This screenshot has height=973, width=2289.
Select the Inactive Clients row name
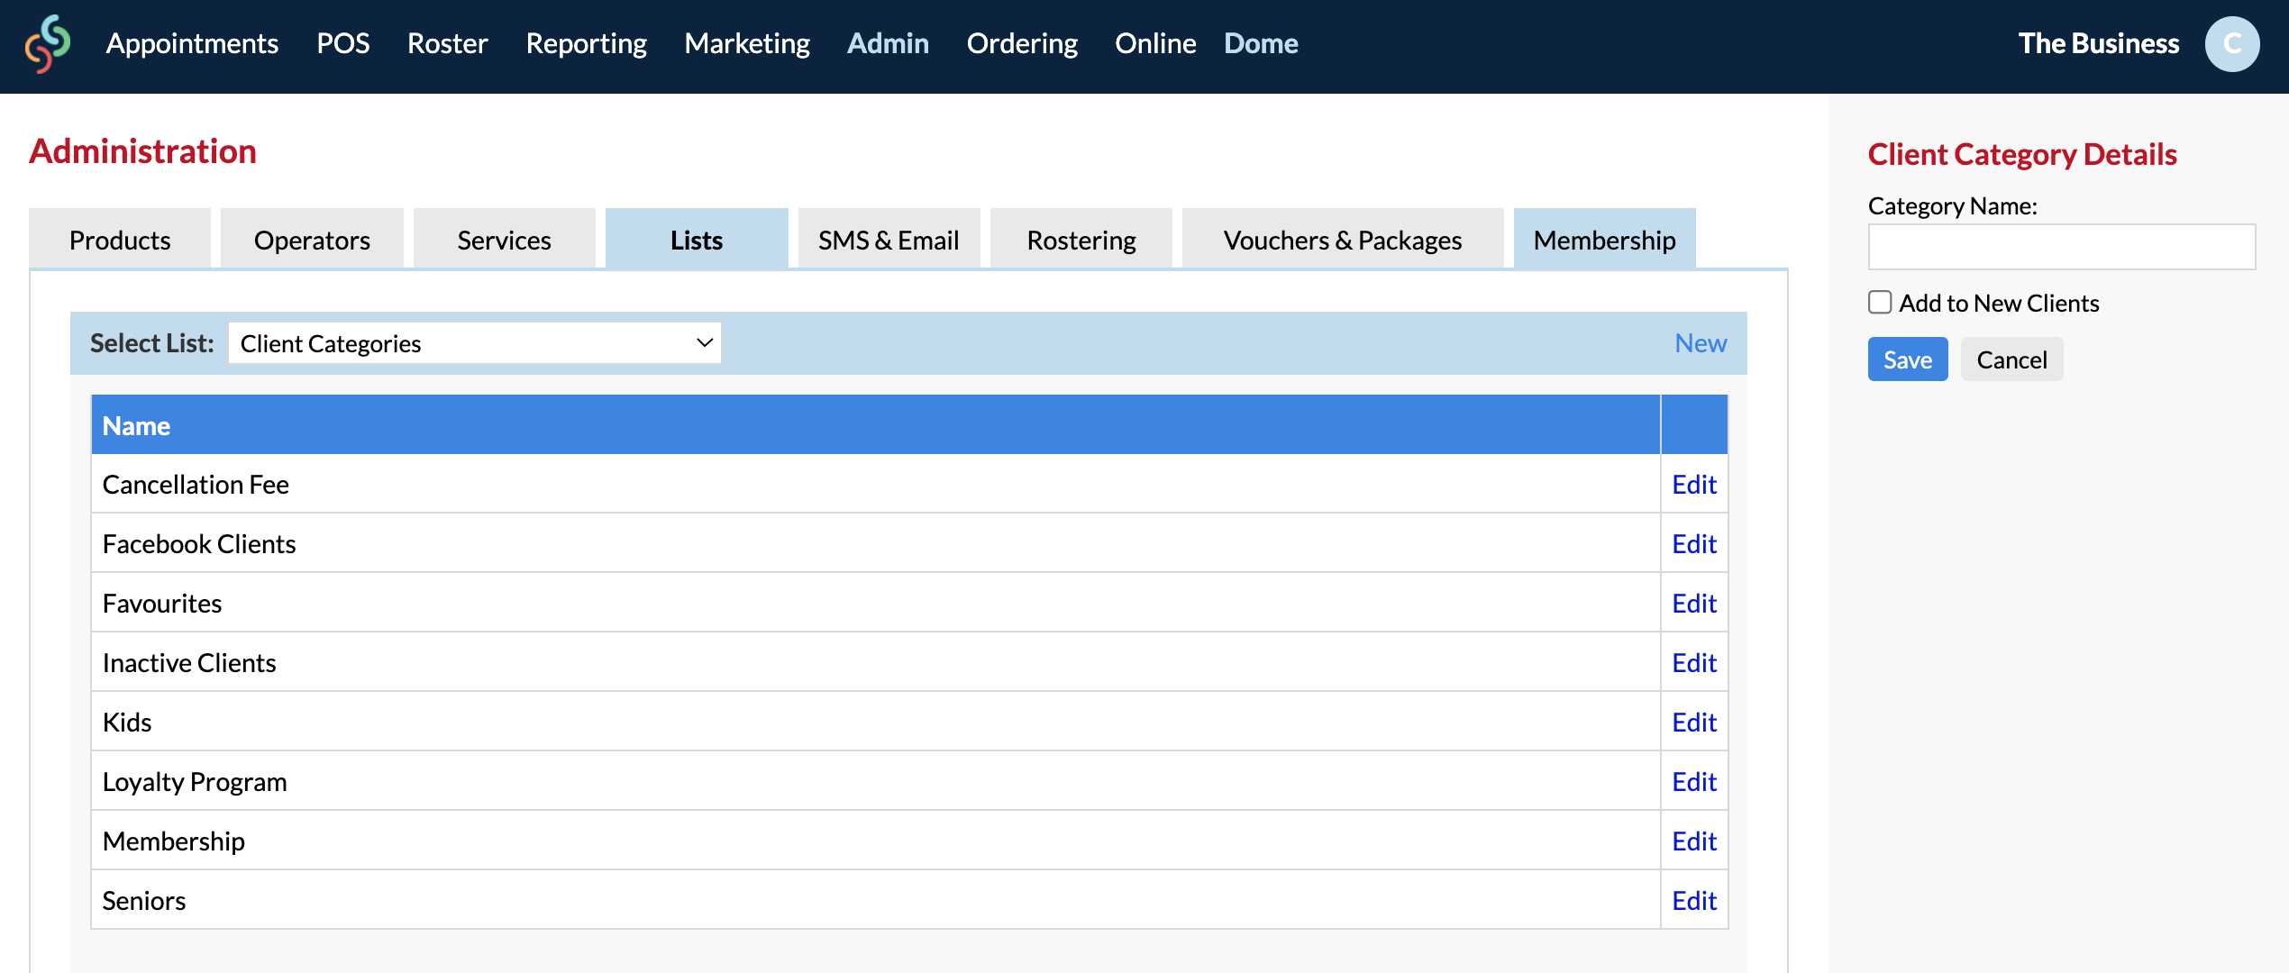pyautogui.click(x=189, y=663)
